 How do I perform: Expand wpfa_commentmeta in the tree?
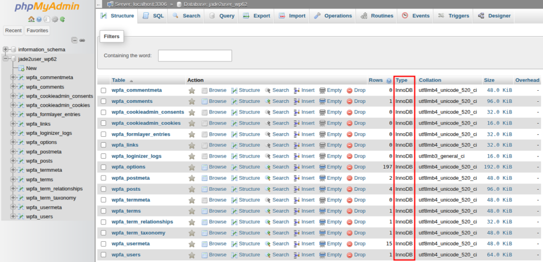13,77
